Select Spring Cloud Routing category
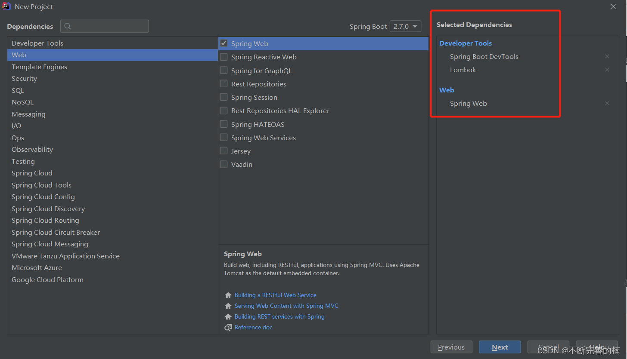Viewport: 627px width, 359px height. point(112,221)
